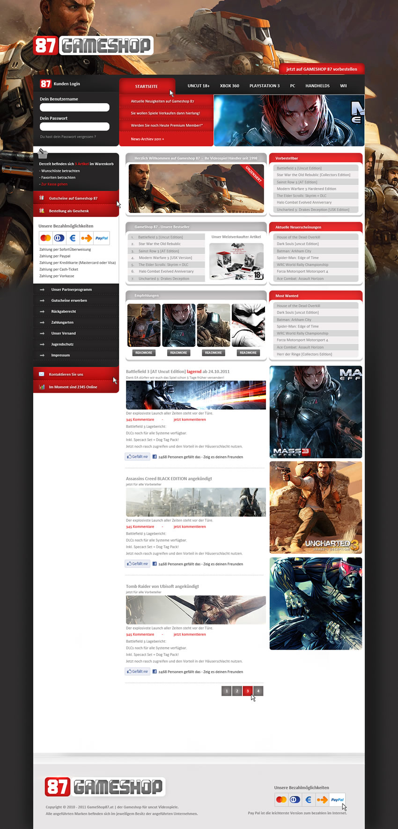Click the shopping basket icon above Warenkorb
The height and width of the screenshot is (829, 398).
click(43, 154)
